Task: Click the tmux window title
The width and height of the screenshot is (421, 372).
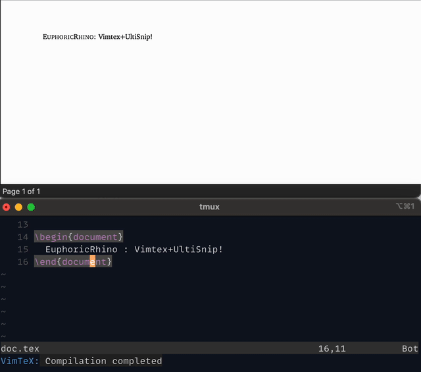Action: (x=209, y=207)
